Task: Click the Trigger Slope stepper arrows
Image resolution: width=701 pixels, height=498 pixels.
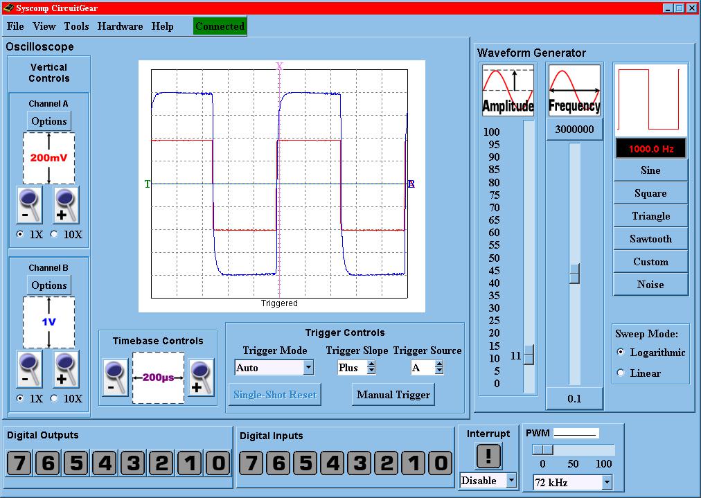Action: click(x=371, y=368)
